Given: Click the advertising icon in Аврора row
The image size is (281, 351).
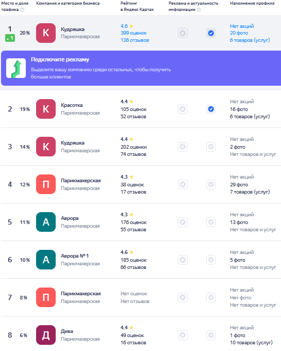Looking at the screenshot, I should 183,222.
